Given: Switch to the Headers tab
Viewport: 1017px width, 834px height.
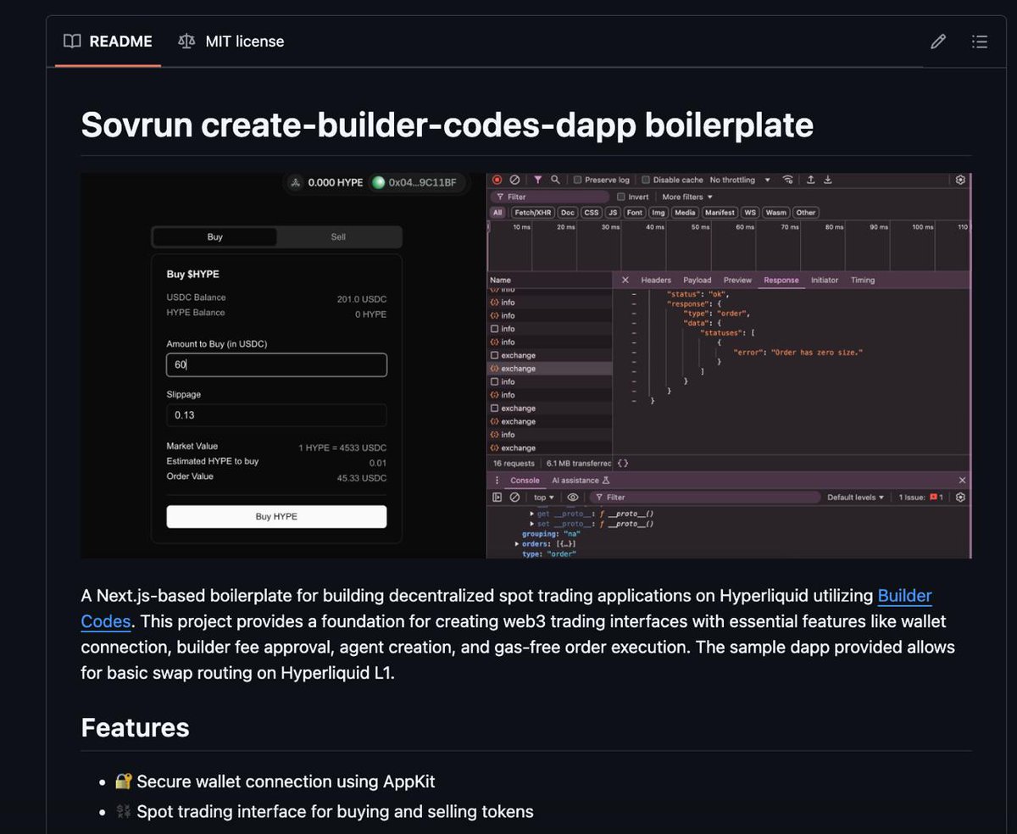Looking at the screenshot, I should (x=656, y=280).
